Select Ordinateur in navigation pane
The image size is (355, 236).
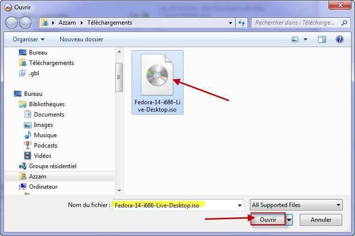click(x=43, y=187)
